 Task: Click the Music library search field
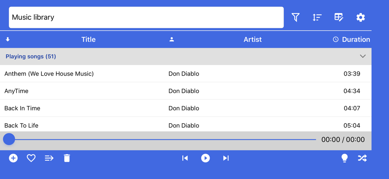coord(146,17)
